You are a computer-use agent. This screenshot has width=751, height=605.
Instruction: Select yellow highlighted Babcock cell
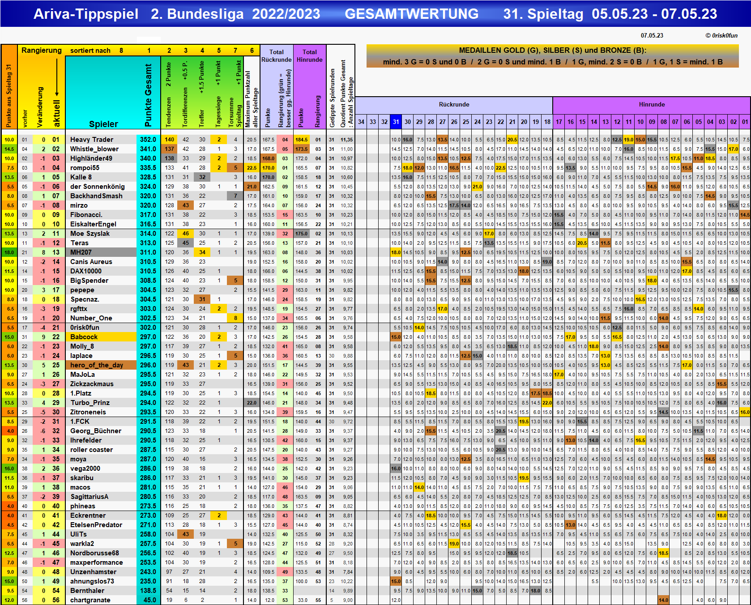(x=101, y=337)
